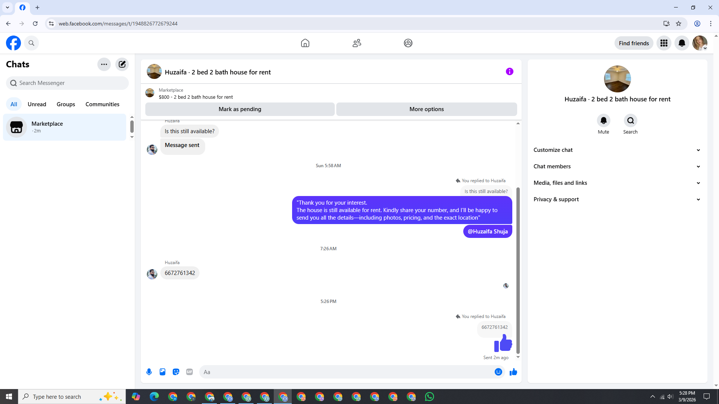Screen dimensions: 719x404
Task: Attach a file with the image icon
Action: (x=163, y=372)
